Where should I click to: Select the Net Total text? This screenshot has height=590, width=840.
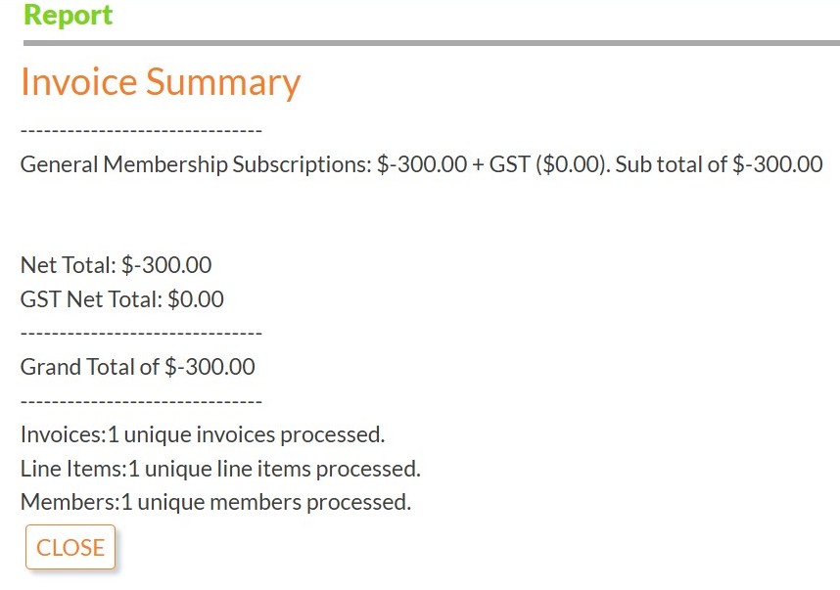[x=117, y=264]
